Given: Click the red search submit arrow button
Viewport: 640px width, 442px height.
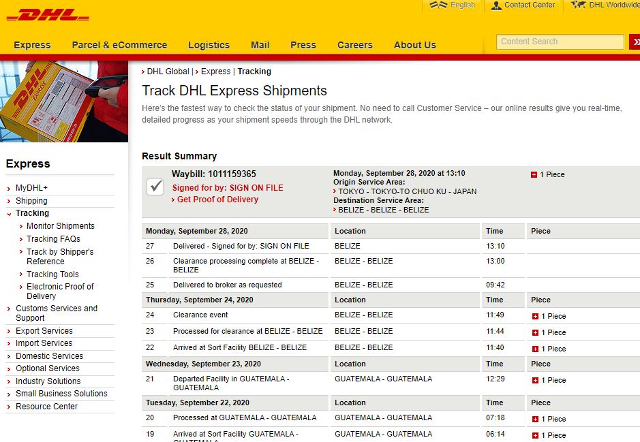Looking at the screenshot, I should (x=635, y=42).
